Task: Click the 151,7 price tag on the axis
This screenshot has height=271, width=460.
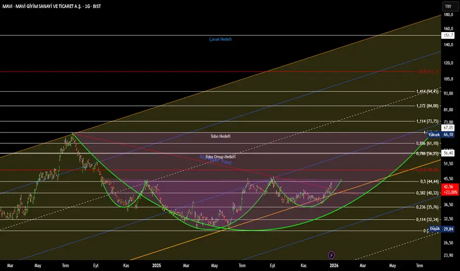Action: [x=448, y=35]
